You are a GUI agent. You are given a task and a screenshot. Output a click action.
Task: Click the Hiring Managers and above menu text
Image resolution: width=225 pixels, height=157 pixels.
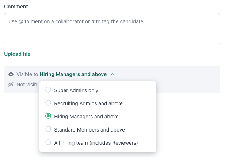coord(86,117)
